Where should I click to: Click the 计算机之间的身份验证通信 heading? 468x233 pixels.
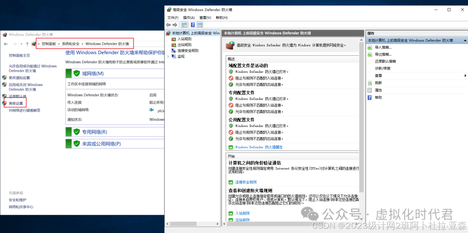(255, 163)
